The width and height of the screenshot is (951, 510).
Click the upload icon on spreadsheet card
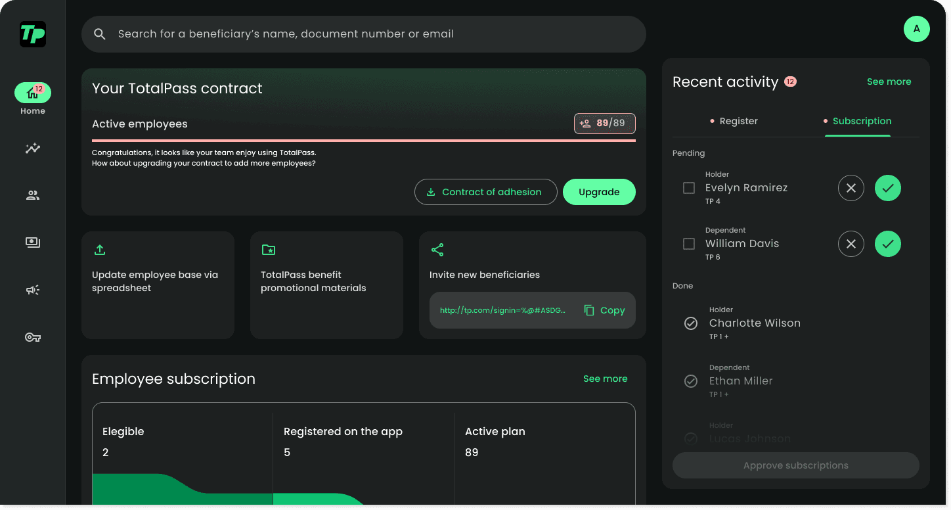100,250
